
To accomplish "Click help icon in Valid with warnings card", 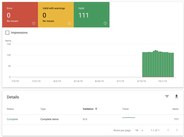I will [x=69, y=23].
